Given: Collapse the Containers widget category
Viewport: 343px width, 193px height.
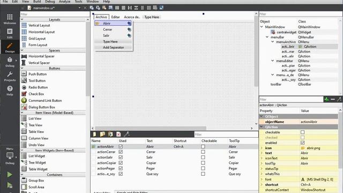Looking at the screenshot, I should pyautogui.click(x=22, y=175).
